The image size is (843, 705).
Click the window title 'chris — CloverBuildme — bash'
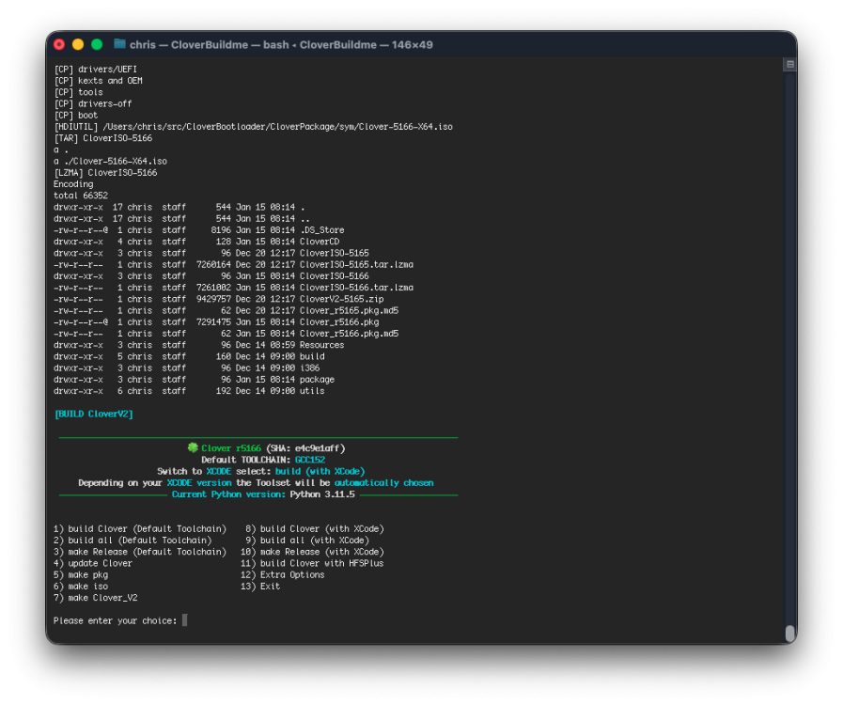pos(210,44)
